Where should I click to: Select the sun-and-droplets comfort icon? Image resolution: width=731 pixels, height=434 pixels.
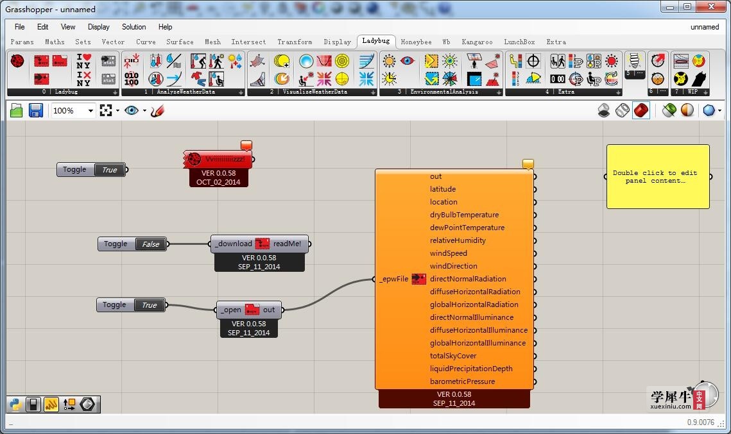[235, 61]
